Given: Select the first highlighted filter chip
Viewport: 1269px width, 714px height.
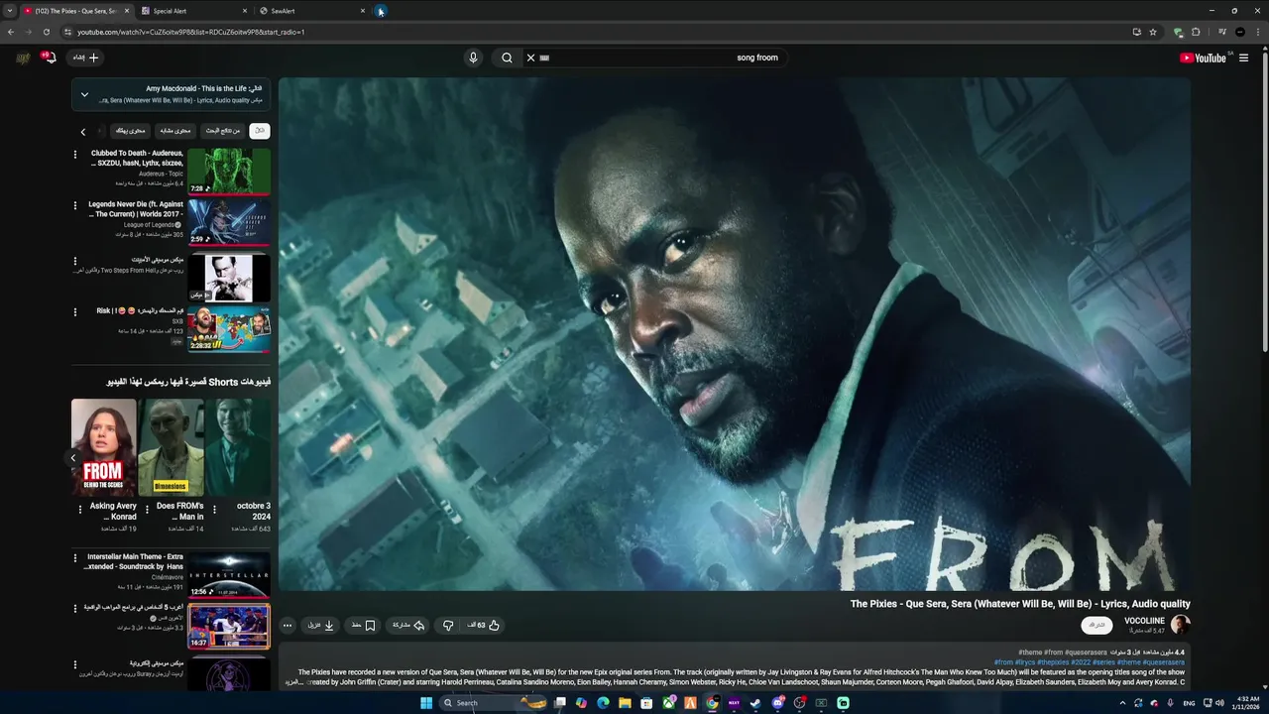Looking at the screenshot, I should pyautogui.click(x=260, y=130).
